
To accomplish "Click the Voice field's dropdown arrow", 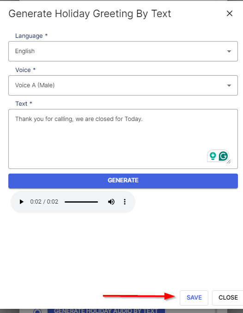I will pyautogui.click(x=229, y=85).
